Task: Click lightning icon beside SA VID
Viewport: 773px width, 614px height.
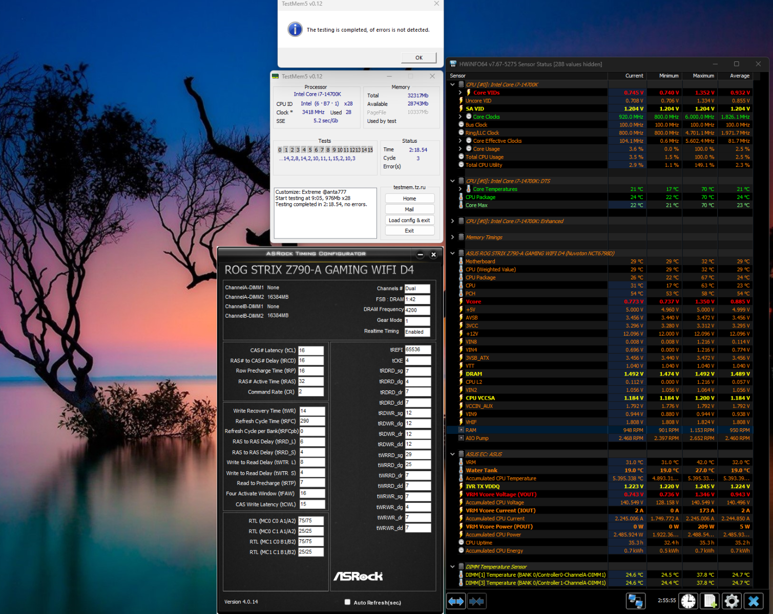Action: (x=461, y=108)
